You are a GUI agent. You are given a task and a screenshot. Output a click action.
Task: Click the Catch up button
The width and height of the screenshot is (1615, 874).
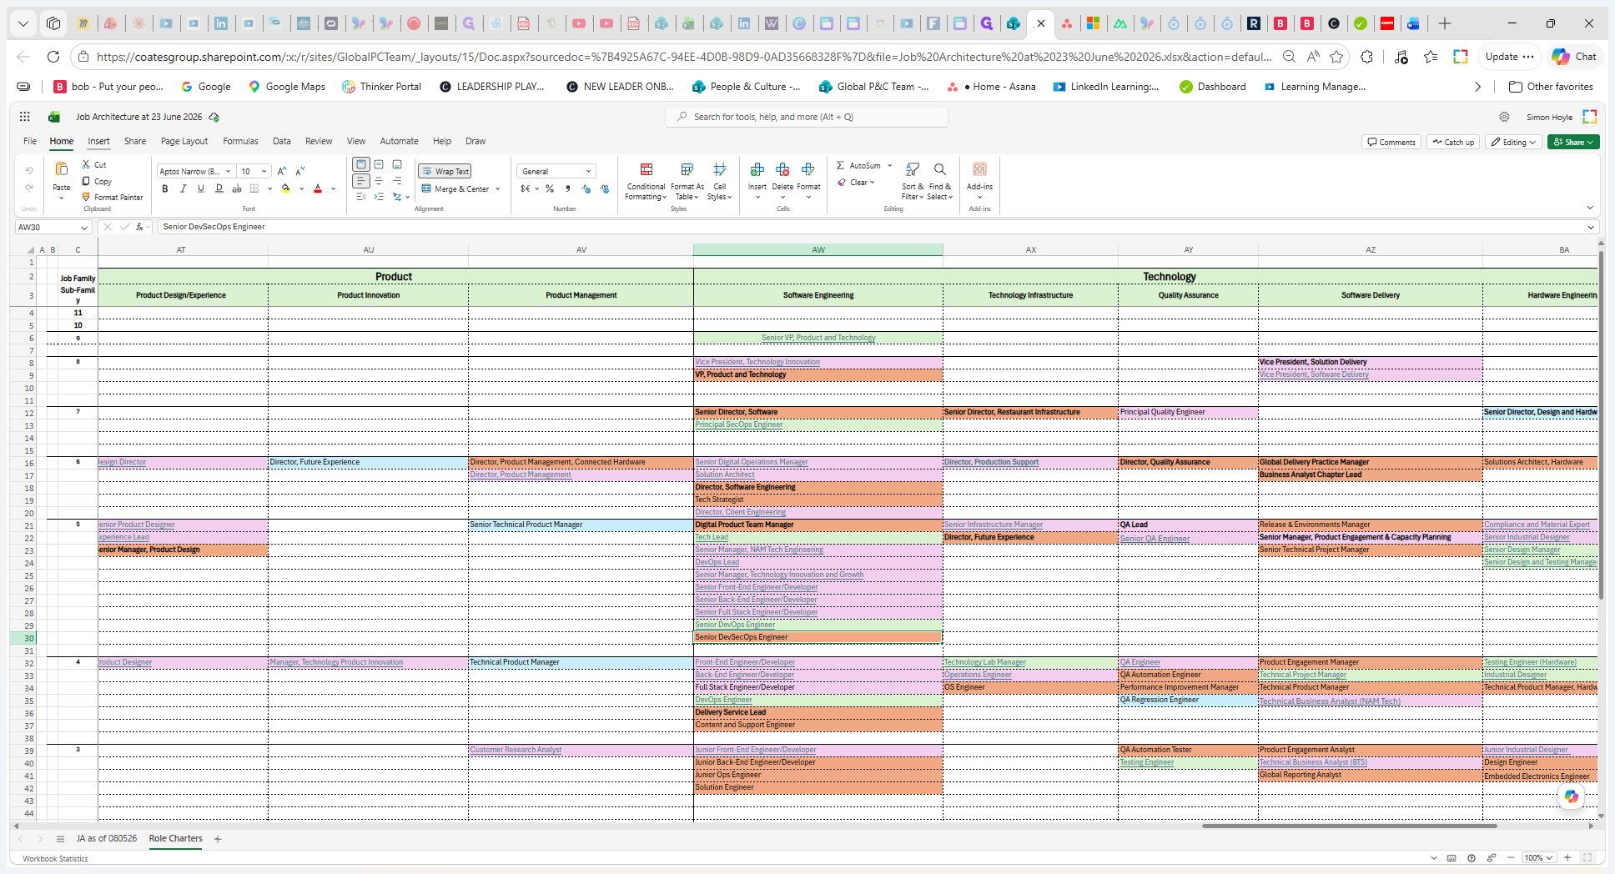[1453, 142]
